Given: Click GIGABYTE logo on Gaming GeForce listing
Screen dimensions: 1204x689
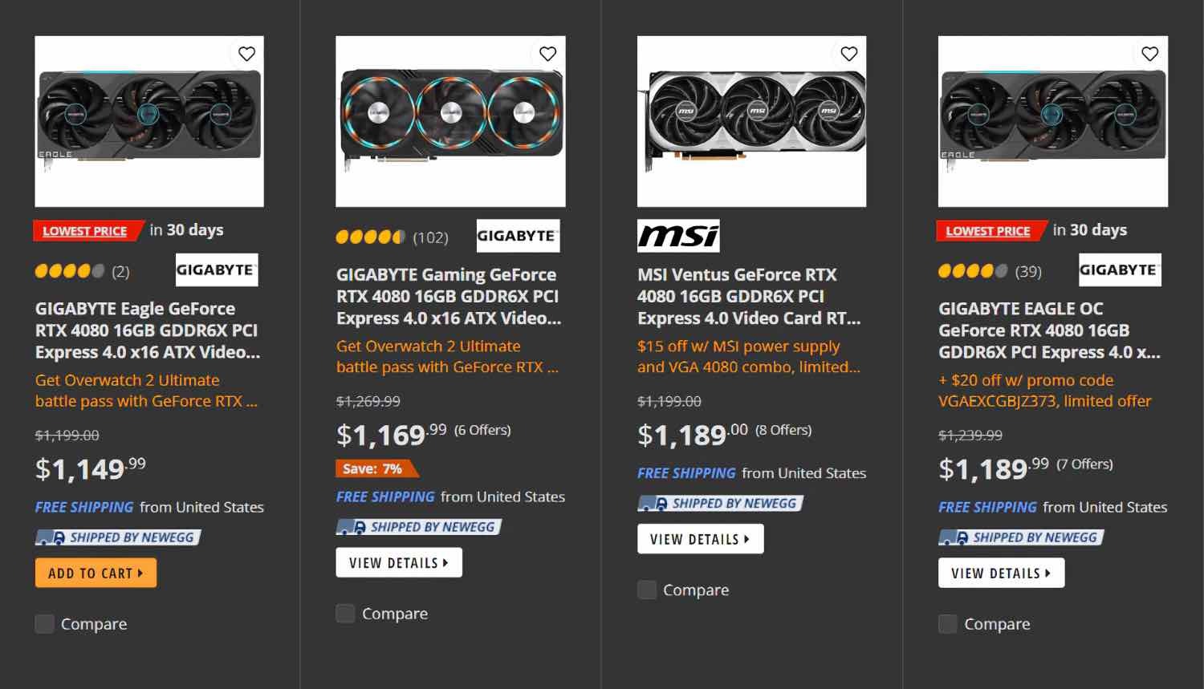Looking at the screenshot, I should pos(518,236).
